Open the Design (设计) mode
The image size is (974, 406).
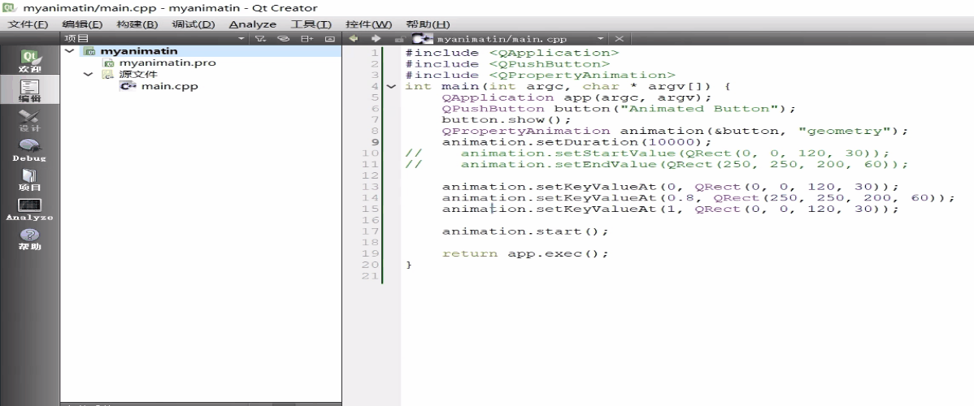tap(30, 120)
